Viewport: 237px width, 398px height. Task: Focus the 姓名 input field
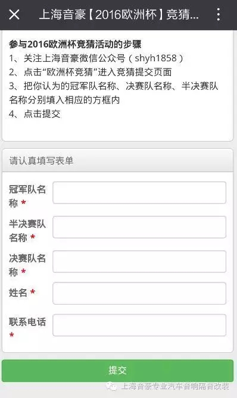[x=139, y=293]
